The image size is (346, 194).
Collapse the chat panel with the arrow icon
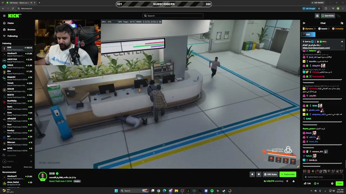[x=304, y=23]
